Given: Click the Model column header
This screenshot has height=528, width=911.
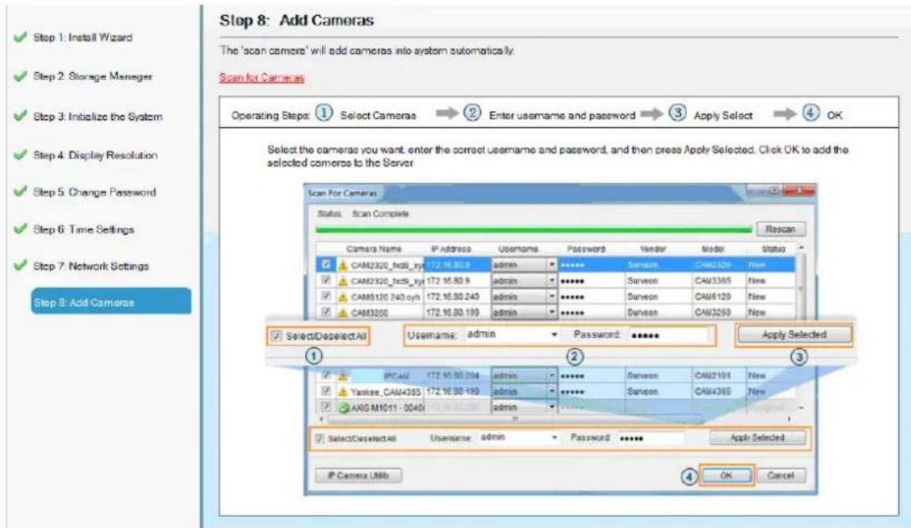Looking at the screenshot, I should point(713,249).
